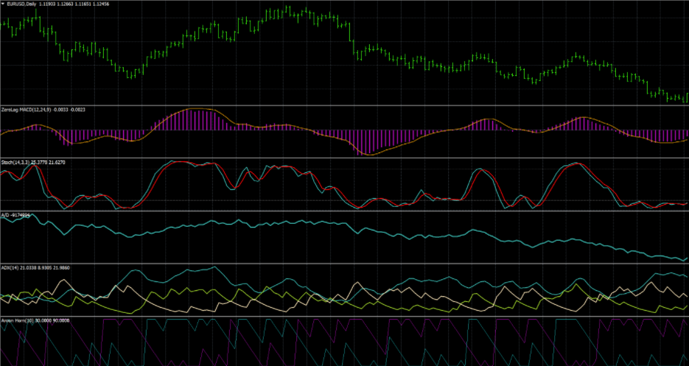Select the ZeroLag MACD(12,24,9) indicator label
The image size is (689, 366).
pos(27,110)
